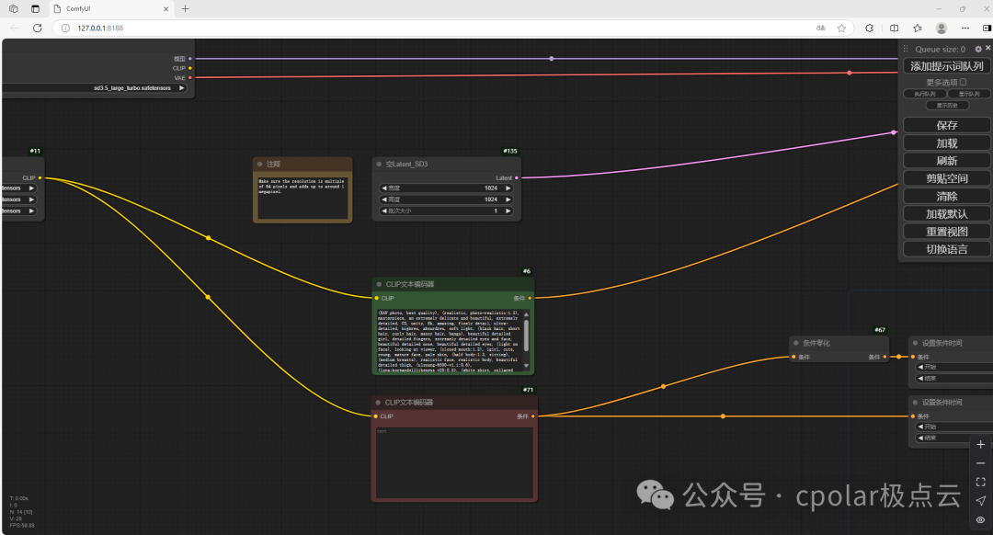Select the Zoom Out icon on canvas toolbar
This screenshot has height=535, width=993.
[x=980, y=462]
